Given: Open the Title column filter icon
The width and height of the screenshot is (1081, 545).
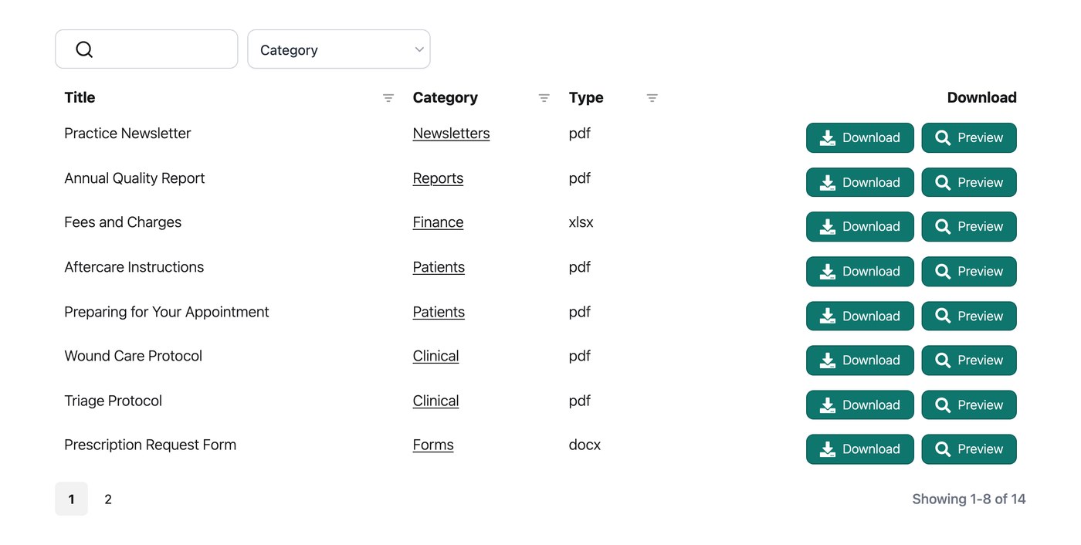Looking at the screenshot, I should pos(388,98).
